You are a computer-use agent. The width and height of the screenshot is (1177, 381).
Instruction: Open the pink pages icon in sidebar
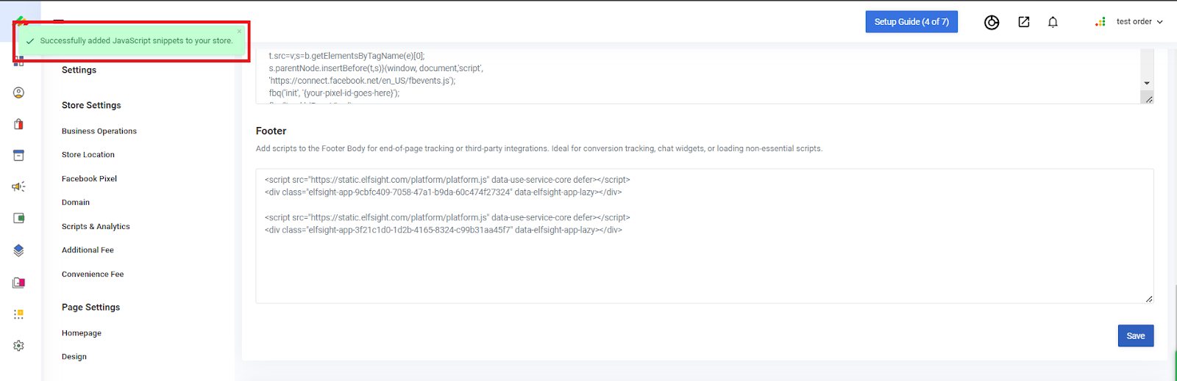coord(18,283)
